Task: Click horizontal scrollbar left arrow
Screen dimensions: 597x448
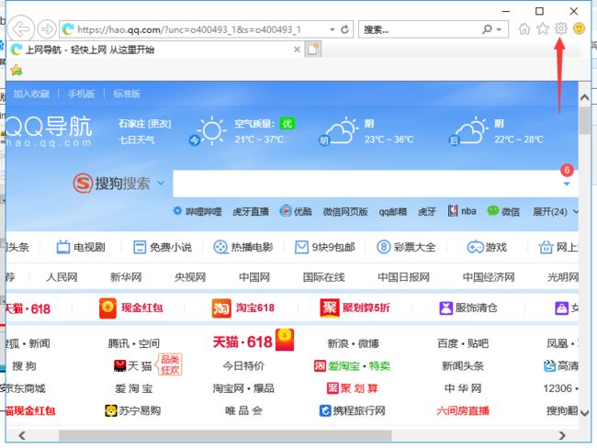Action: pos(22,435)
